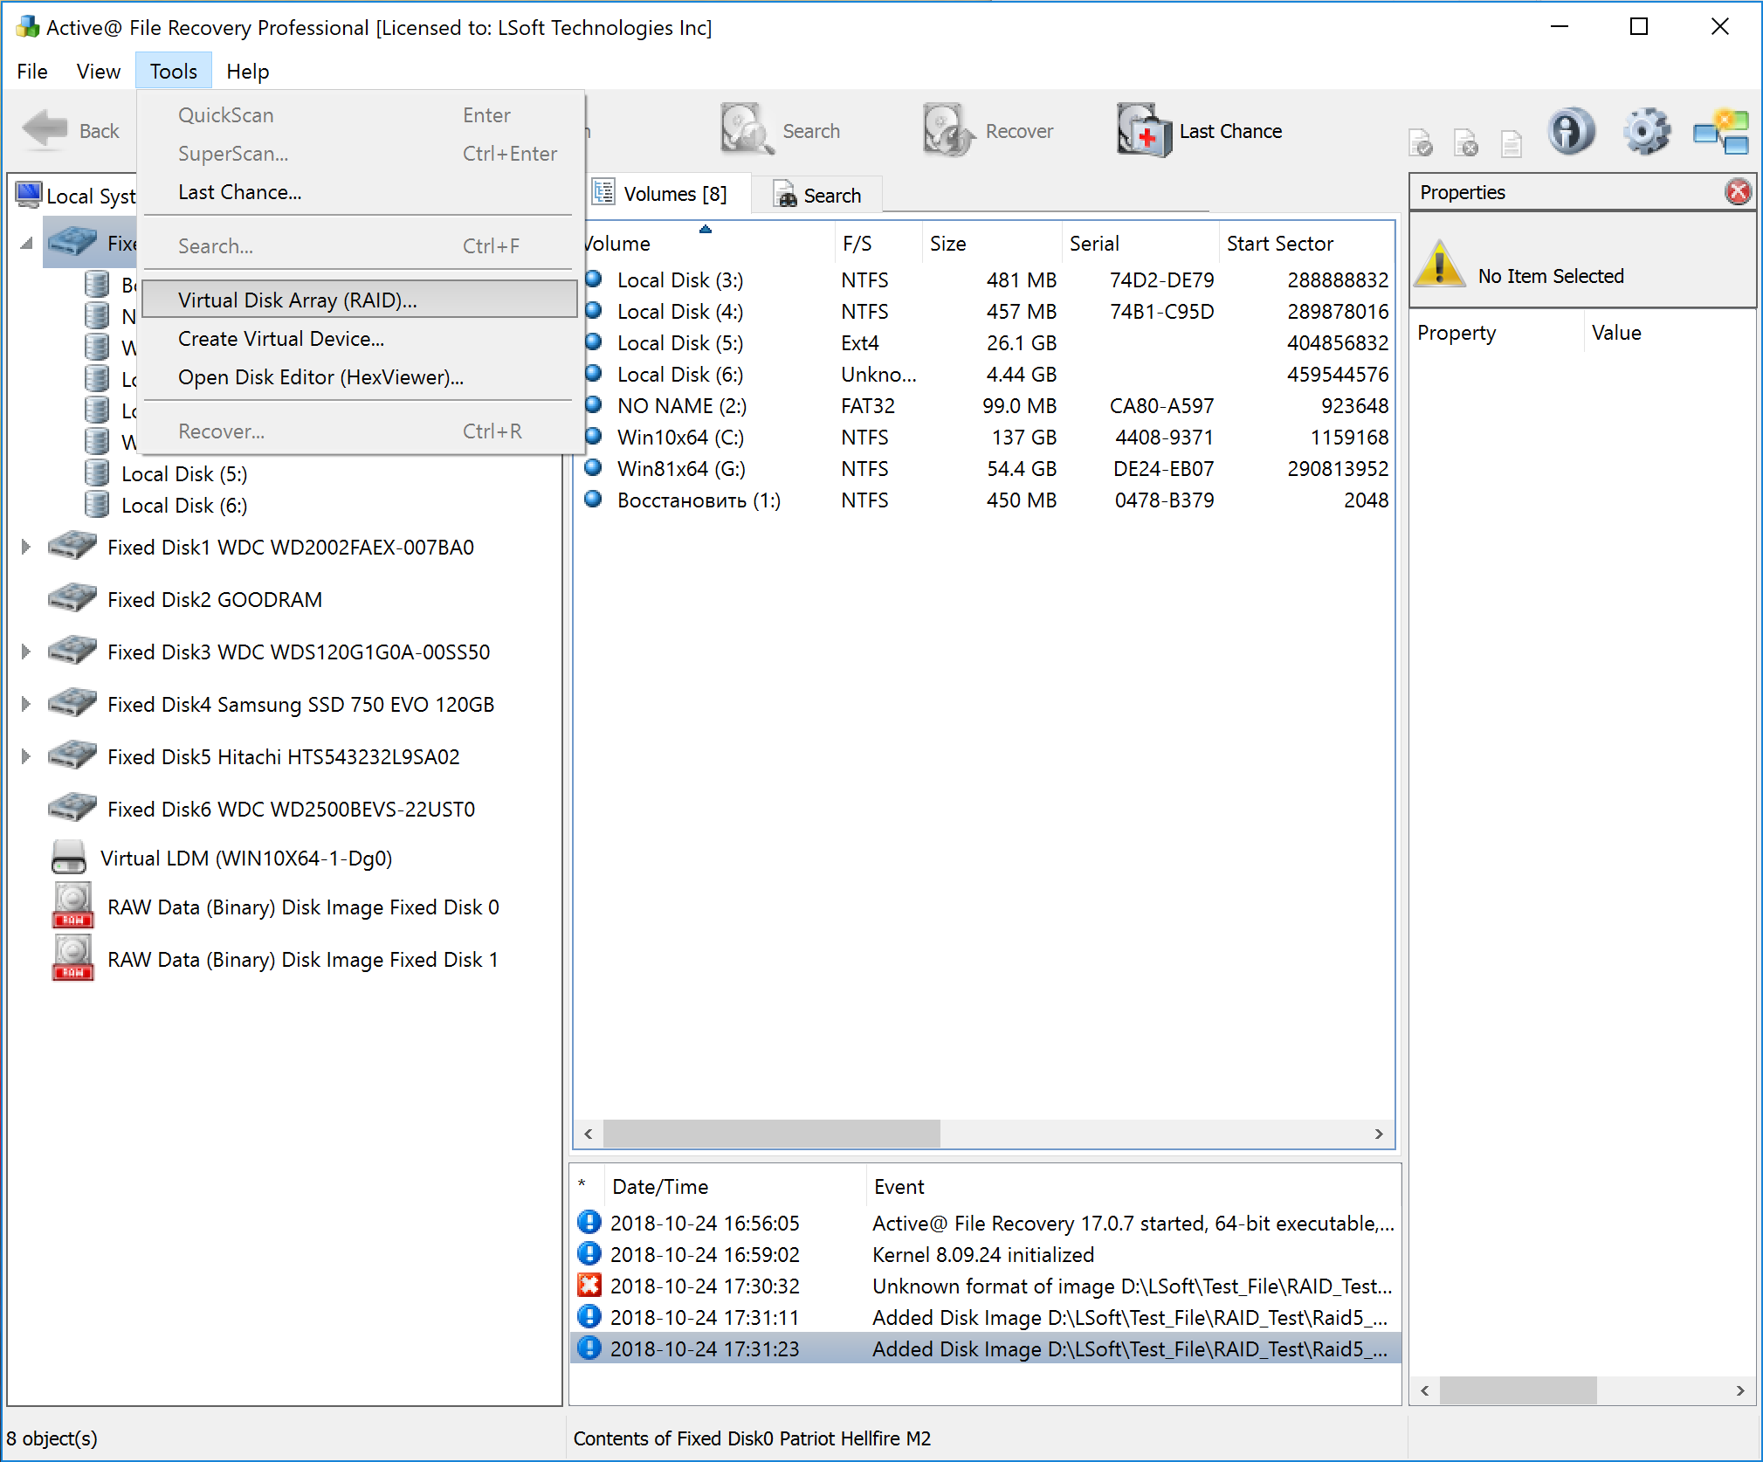Select Fixed Disk5 Hitachi drive icon
This screenshot has height=1462, width=1763.
[x=72, y=756]
